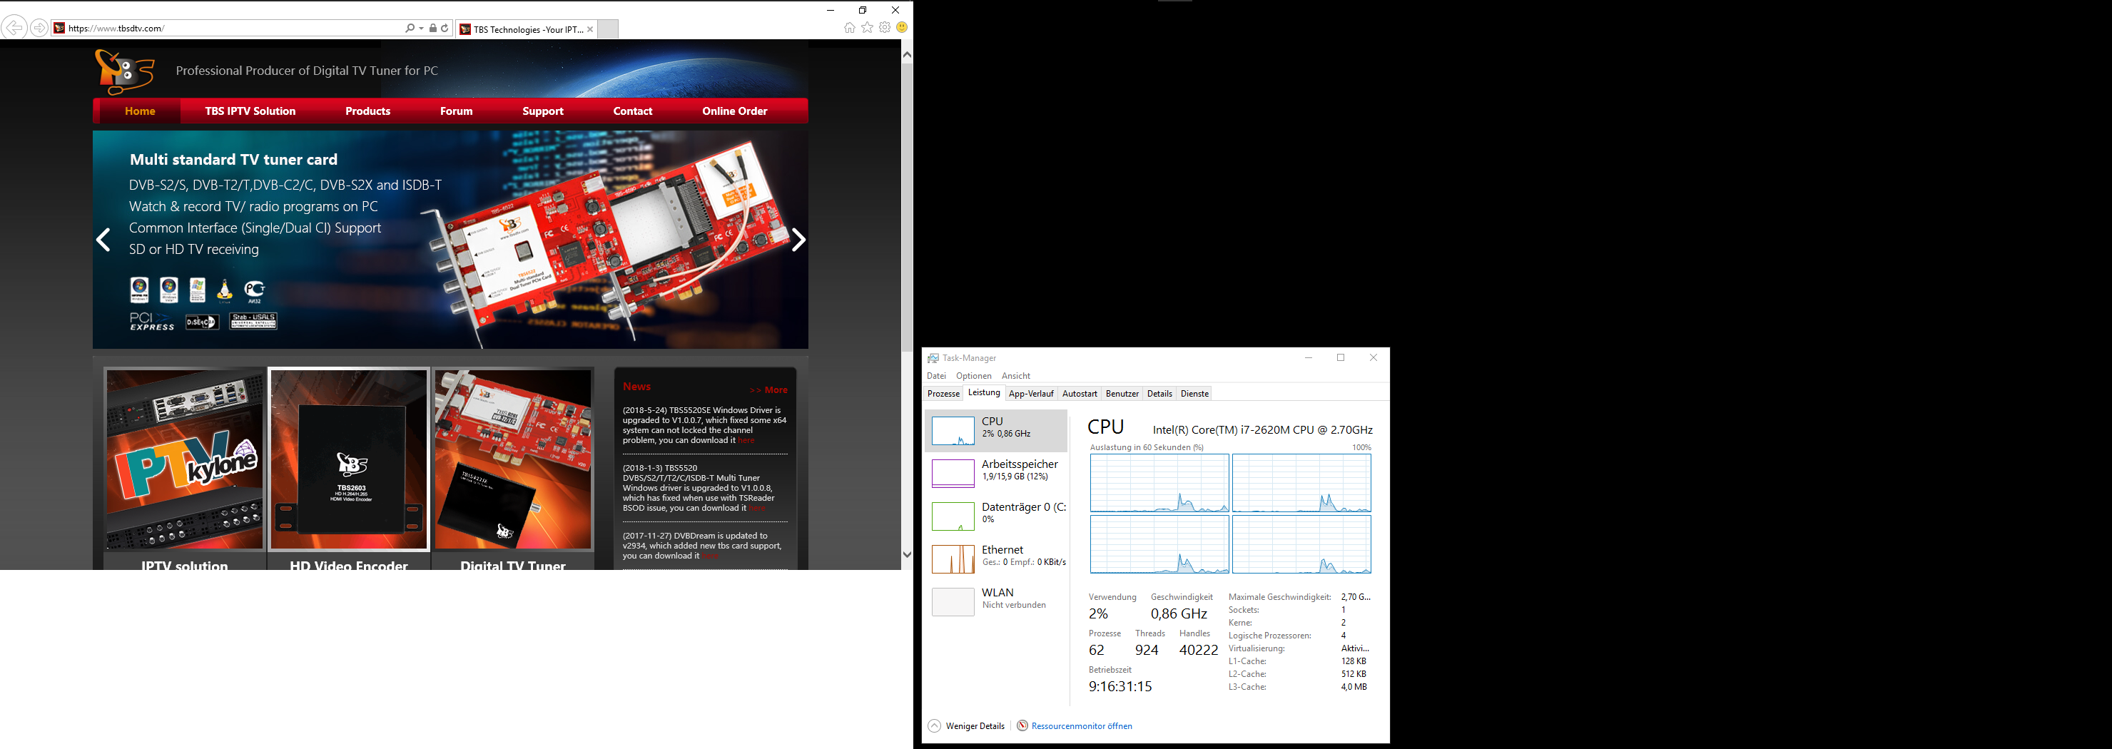2112x749 pixels.
Task: Open a new blank browser tab
Action: tap(609, 29)
